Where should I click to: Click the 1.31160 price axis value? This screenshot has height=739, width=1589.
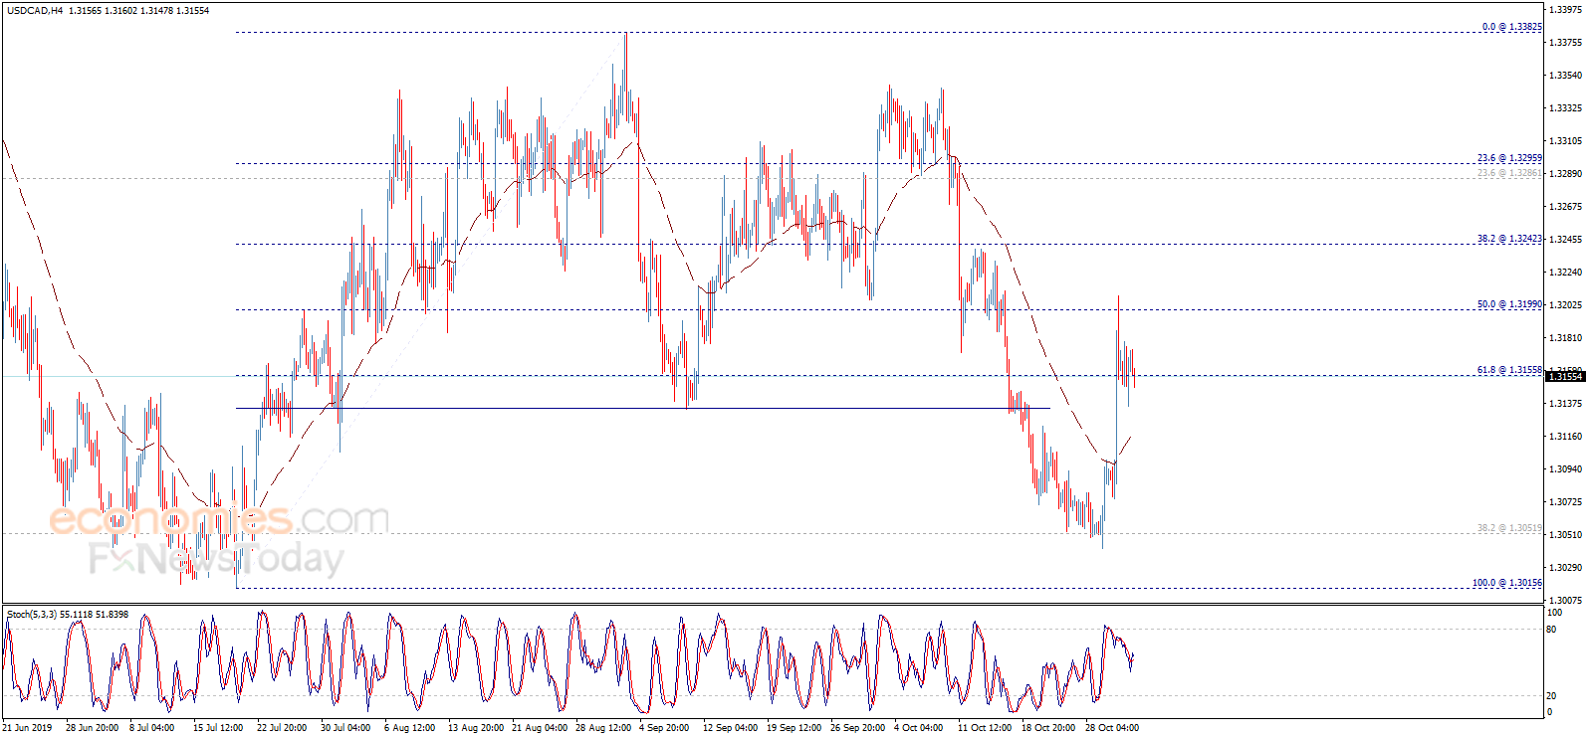(1566, 437)
